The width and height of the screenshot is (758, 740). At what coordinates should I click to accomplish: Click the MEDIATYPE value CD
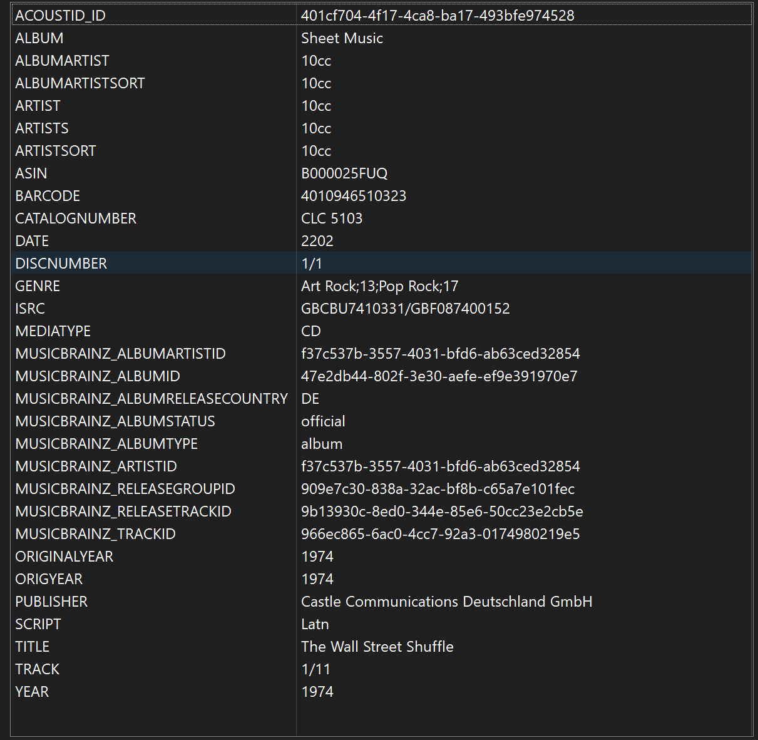tap(311, 331)
